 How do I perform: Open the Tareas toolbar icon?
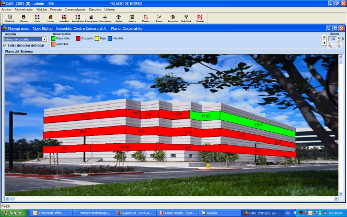click(x=159, y=18)
